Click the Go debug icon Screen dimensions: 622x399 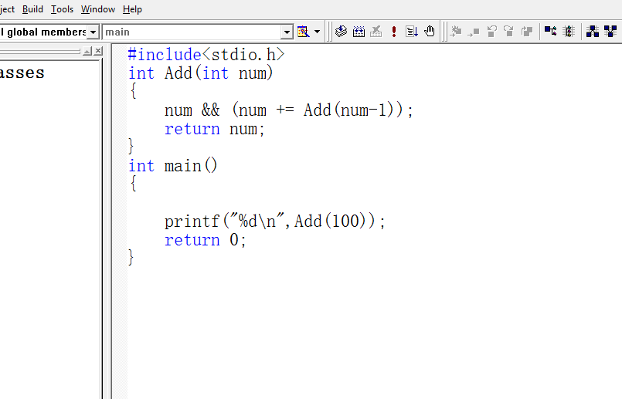tap(412, 32)
